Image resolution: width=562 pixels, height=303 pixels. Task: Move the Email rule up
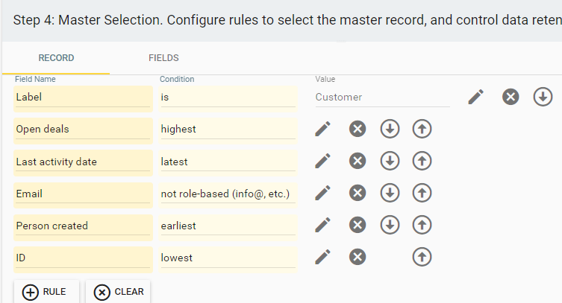[x=422, y=194]
